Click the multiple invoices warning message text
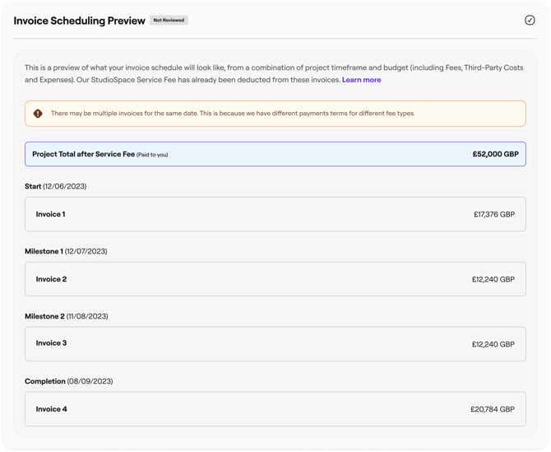Image resolution: width=551 pixels, height=452 pixels. coord(233,114)
